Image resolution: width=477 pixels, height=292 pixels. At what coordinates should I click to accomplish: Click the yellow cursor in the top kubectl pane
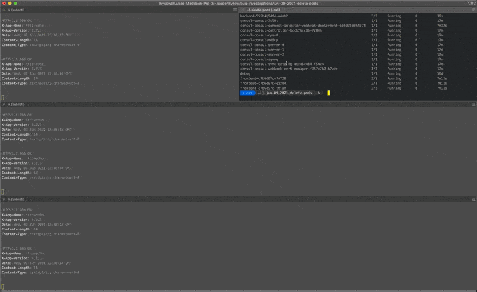point(3,97)
